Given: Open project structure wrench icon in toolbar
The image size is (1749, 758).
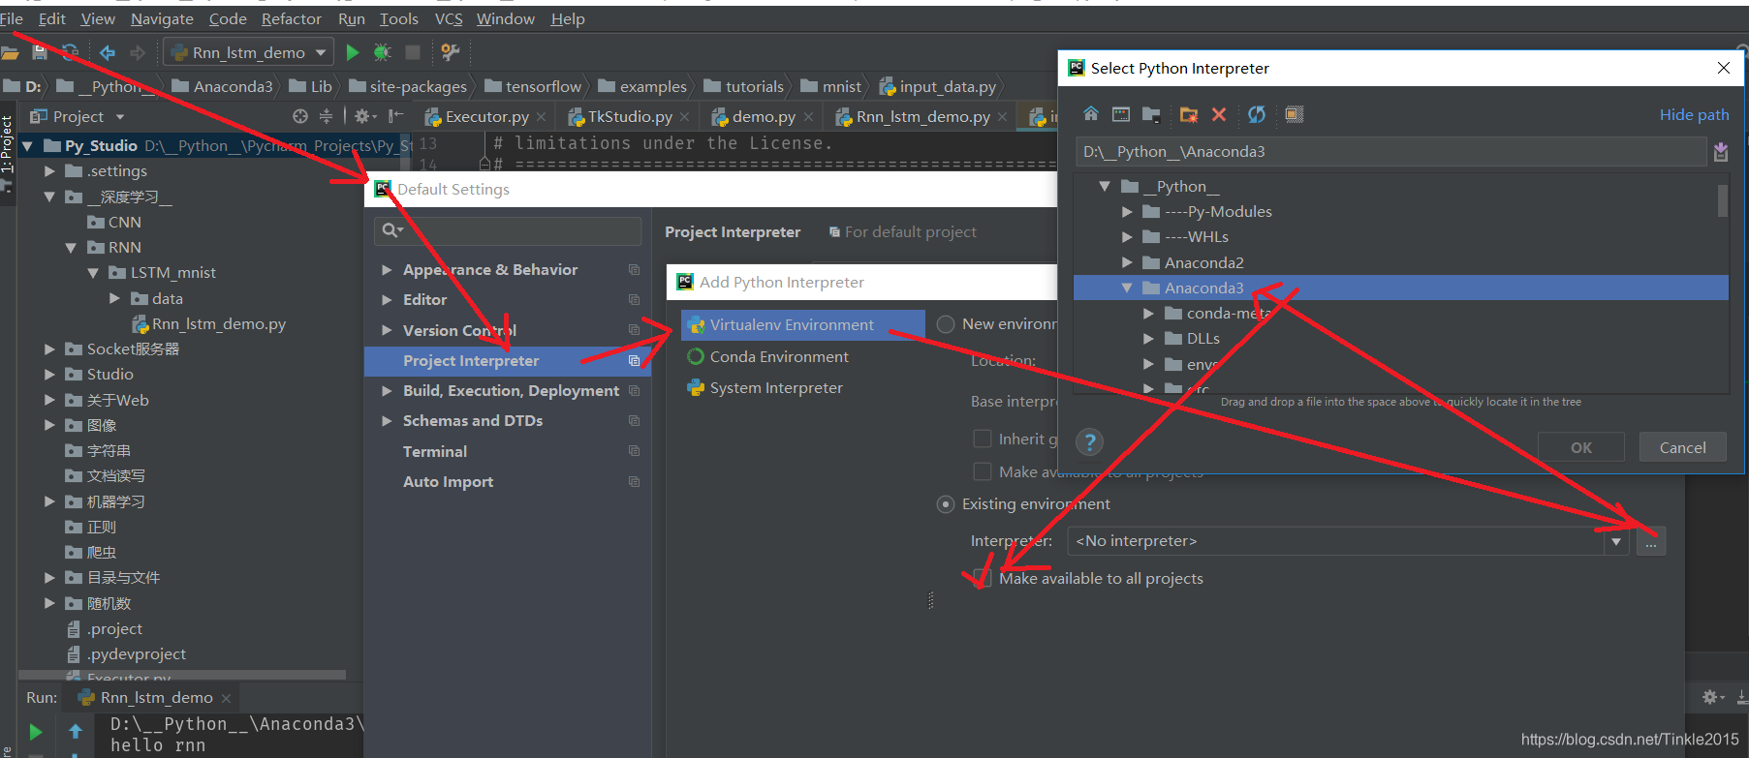Looking at the screenshot, I should click(x=450, y=52).
